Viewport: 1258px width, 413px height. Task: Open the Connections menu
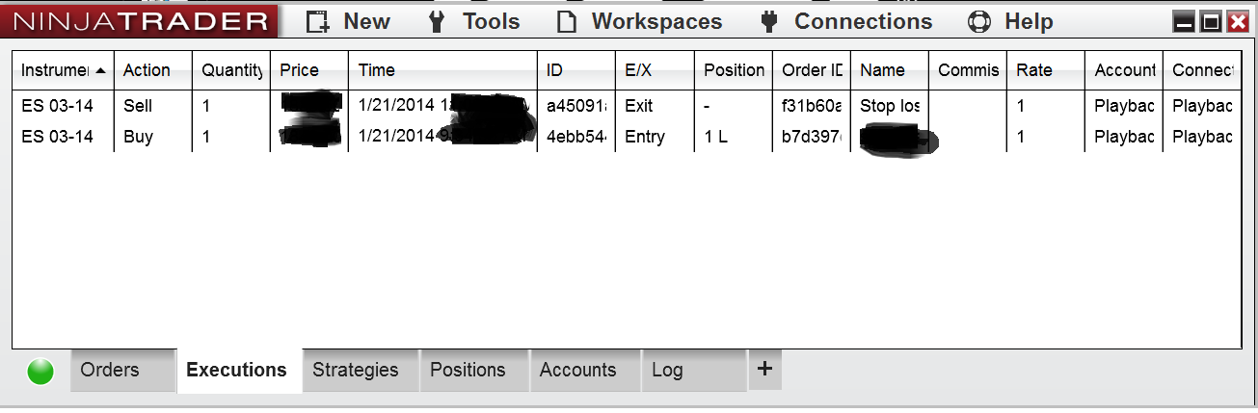coord(862,21)
